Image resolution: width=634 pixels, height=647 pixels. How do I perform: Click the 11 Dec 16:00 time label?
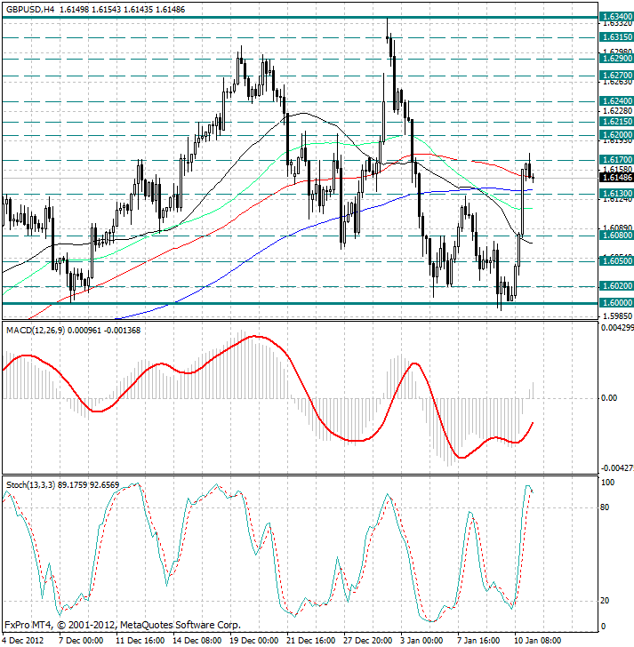click(140, 641)
